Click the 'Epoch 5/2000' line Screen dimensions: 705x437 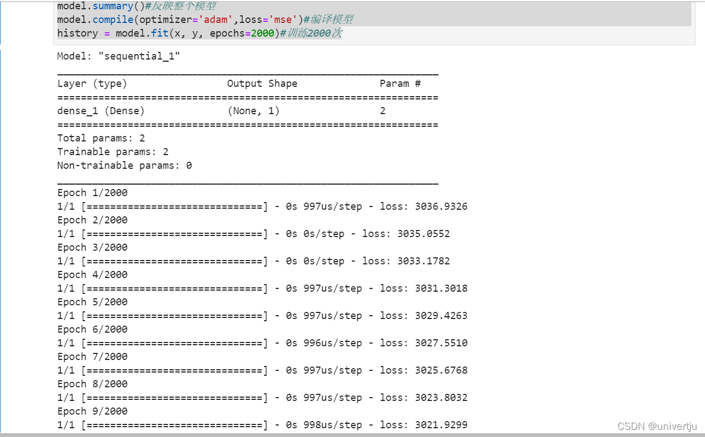click(92, 302)
